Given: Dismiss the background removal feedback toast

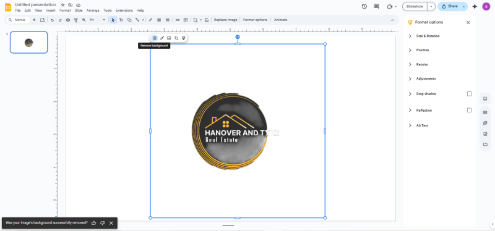Looking at the screenshot, I should pos(111,223).
